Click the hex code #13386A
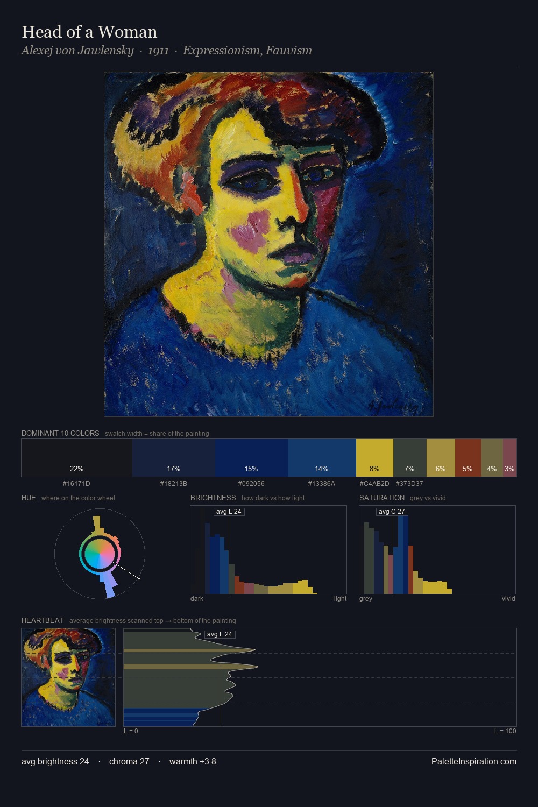 click(321, 484)
